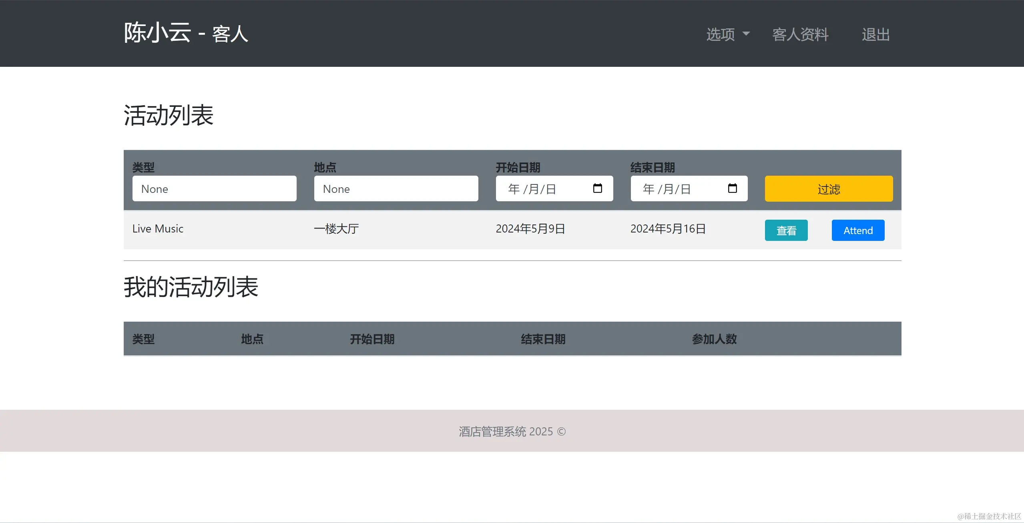Open the 地点 filter select box
The image size is (1024, 523).
(x=396, y=188)
